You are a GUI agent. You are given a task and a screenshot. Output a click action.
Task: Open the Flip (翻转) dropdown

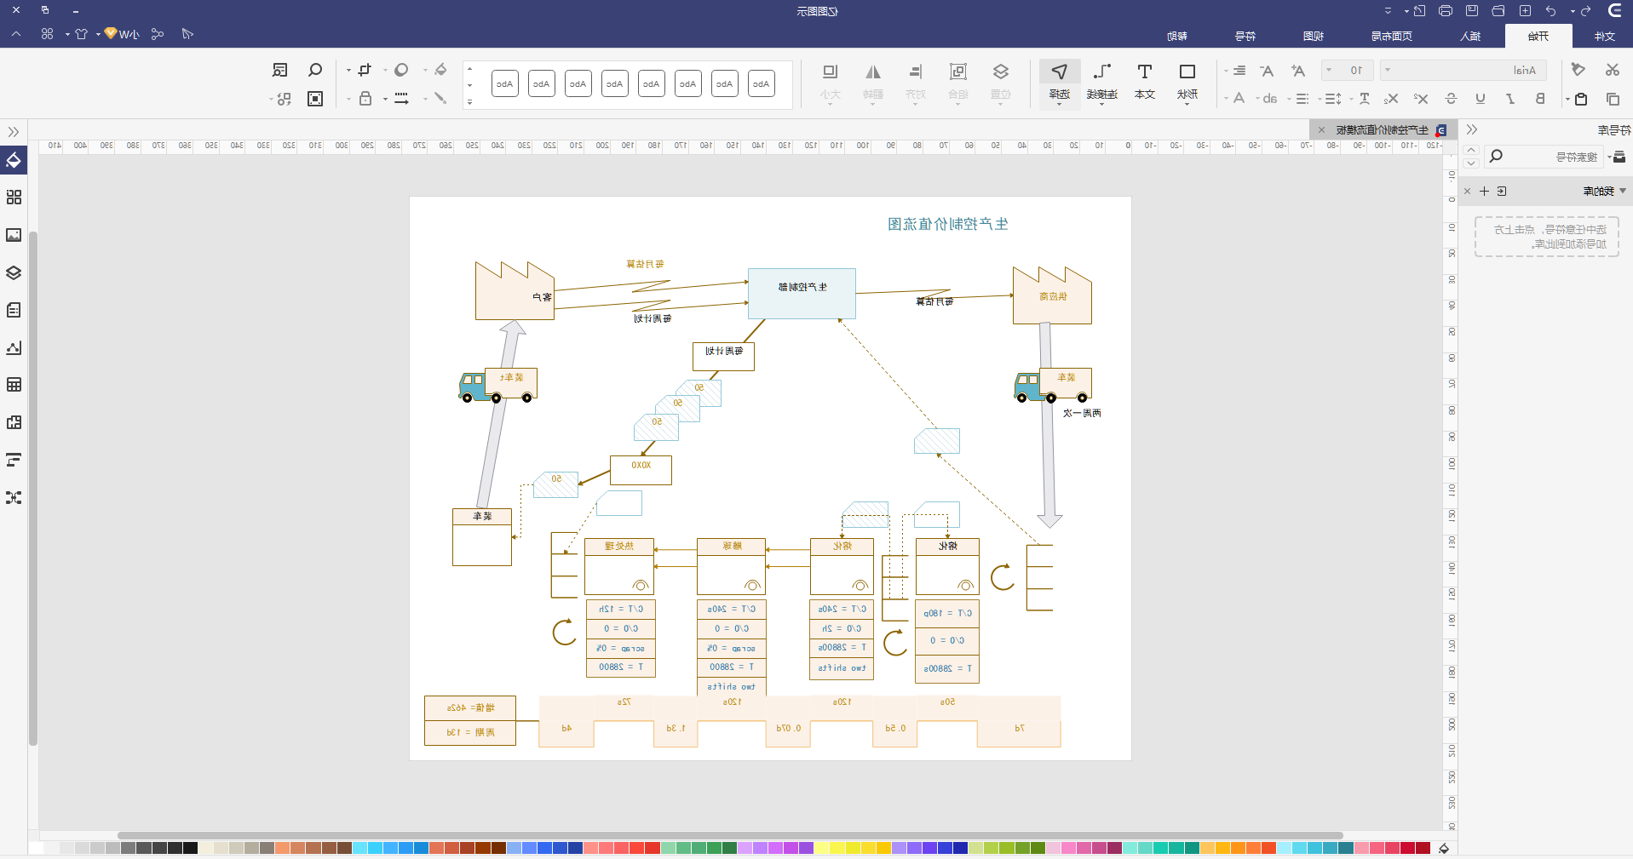point(873,83)
